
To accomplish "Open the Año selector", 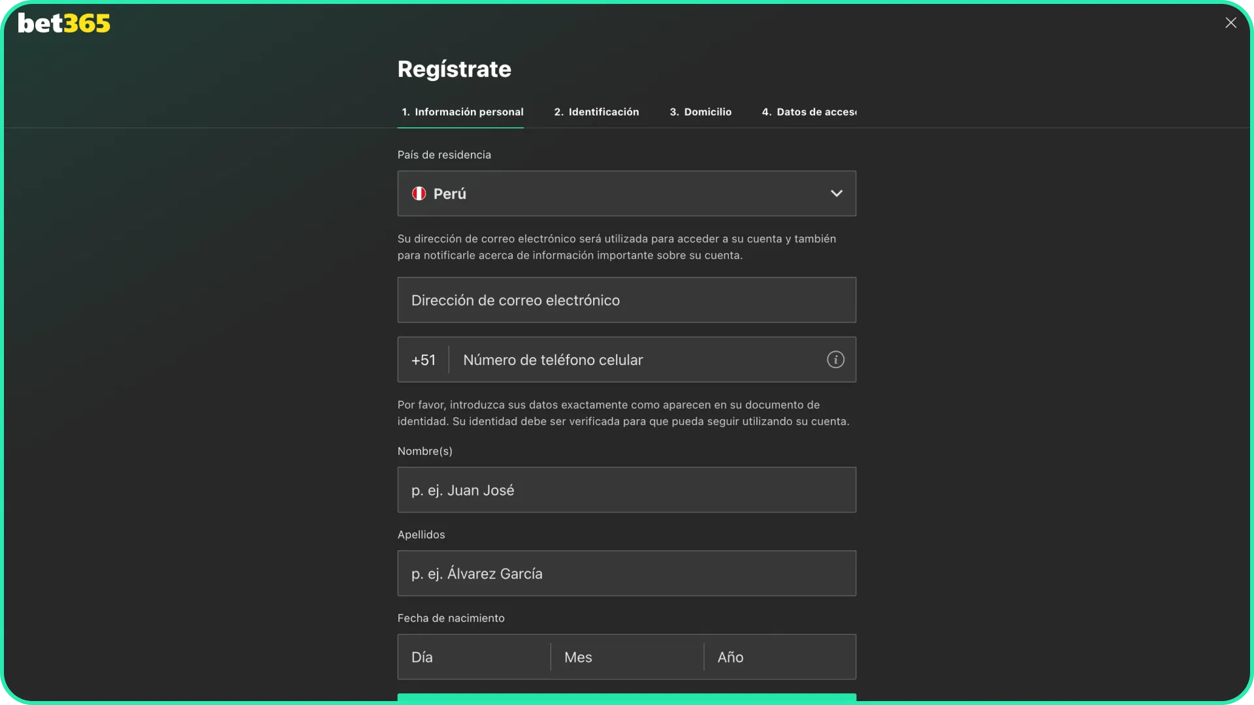I will [779, 657].
